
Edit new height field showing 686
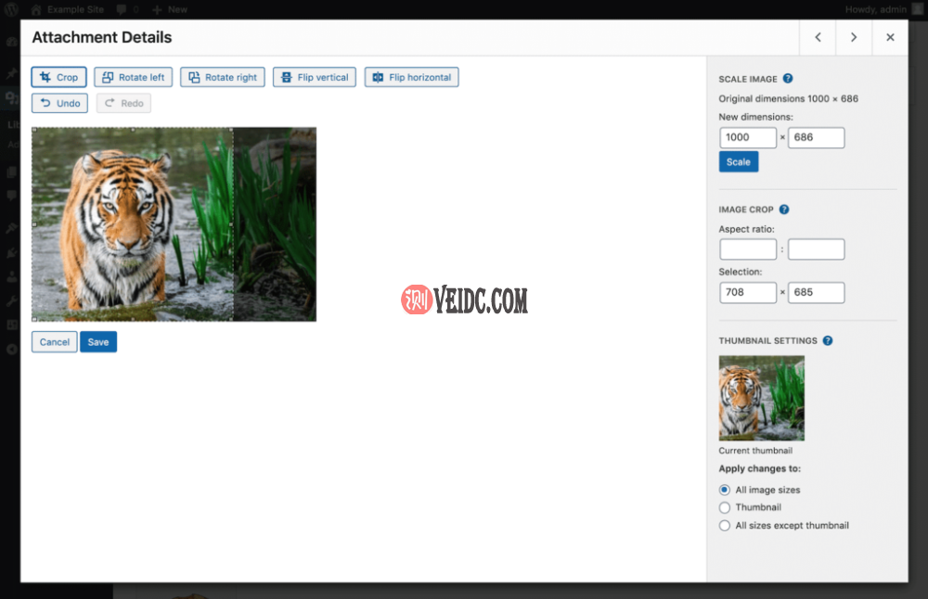[816, 137]
